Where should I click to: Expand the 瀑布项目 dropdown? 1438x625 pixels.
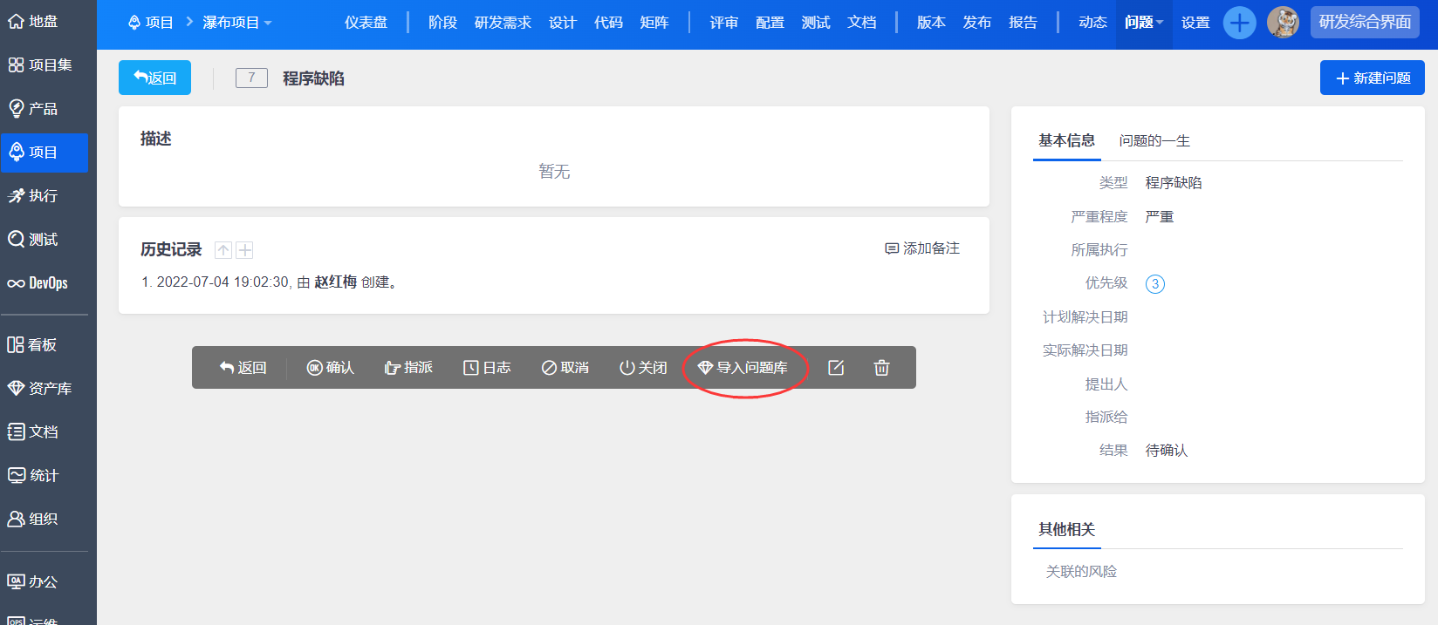pyautogui.click(x=237, y=23)
